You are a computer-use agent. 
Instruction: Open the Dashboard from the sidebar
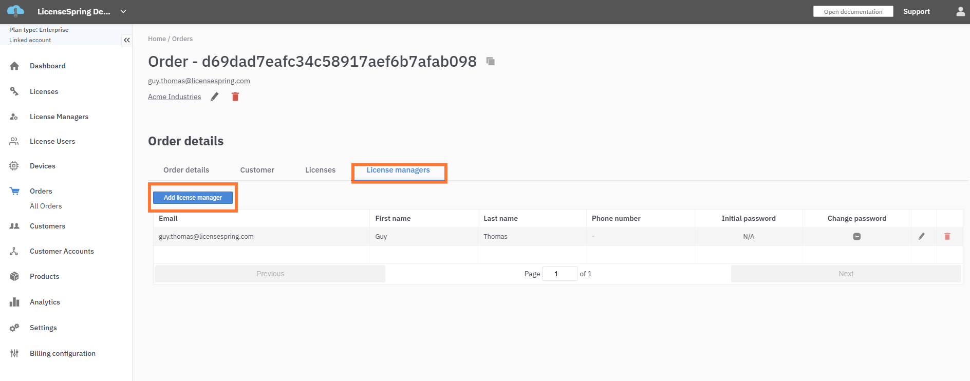(x=47, y=66)
